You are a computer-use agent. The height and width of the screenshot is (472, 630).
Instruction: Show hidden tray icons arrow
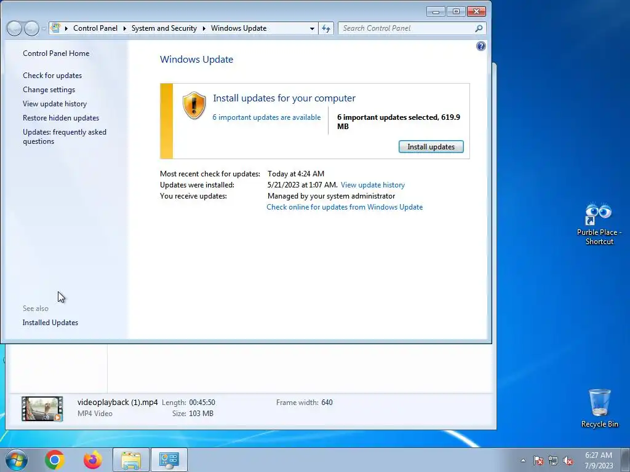(x=523, y=460)
